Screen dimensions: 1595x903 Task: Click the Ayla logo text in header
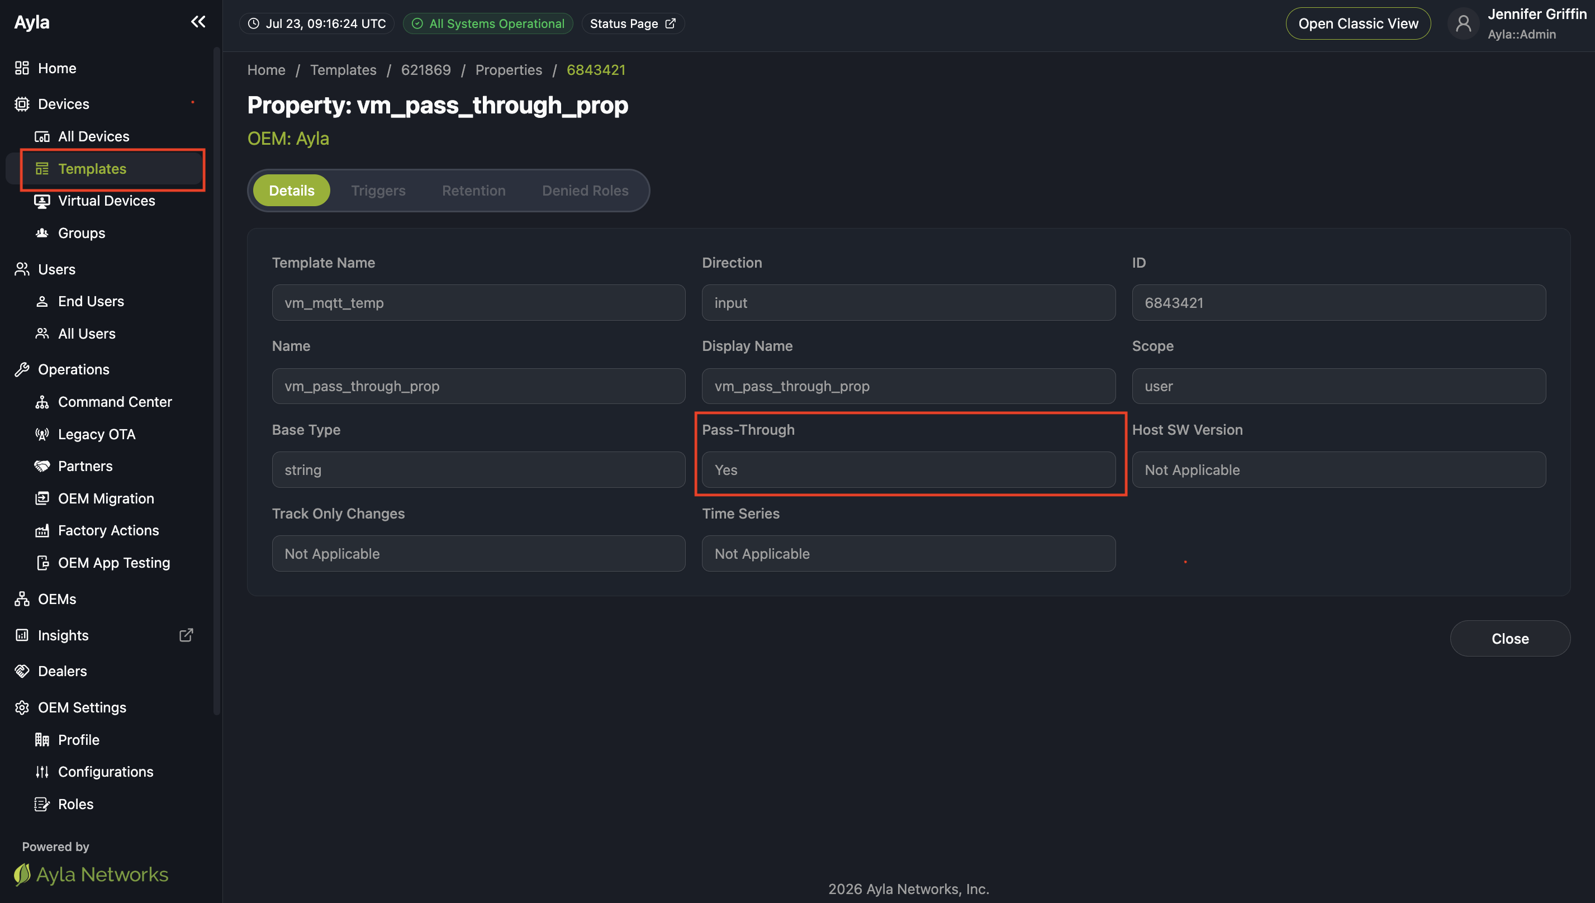point(32,22)
